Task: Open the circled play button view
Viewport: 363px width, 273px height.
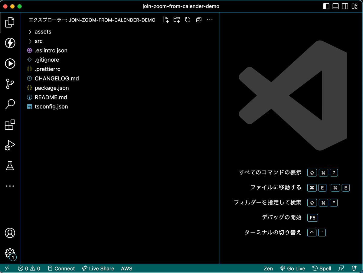Action: pyautogui.click(x=10, y=63)
